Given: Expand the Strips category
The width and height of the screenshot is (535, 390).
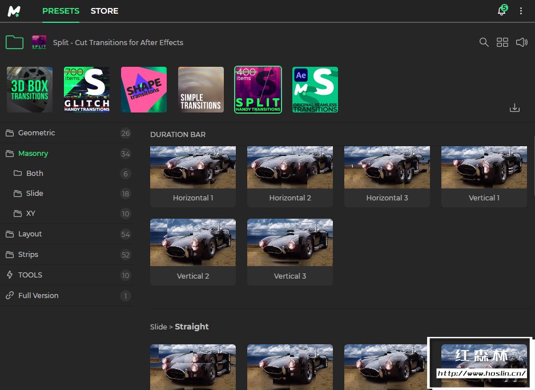Looking at the screenshot, I should point(67,255).
